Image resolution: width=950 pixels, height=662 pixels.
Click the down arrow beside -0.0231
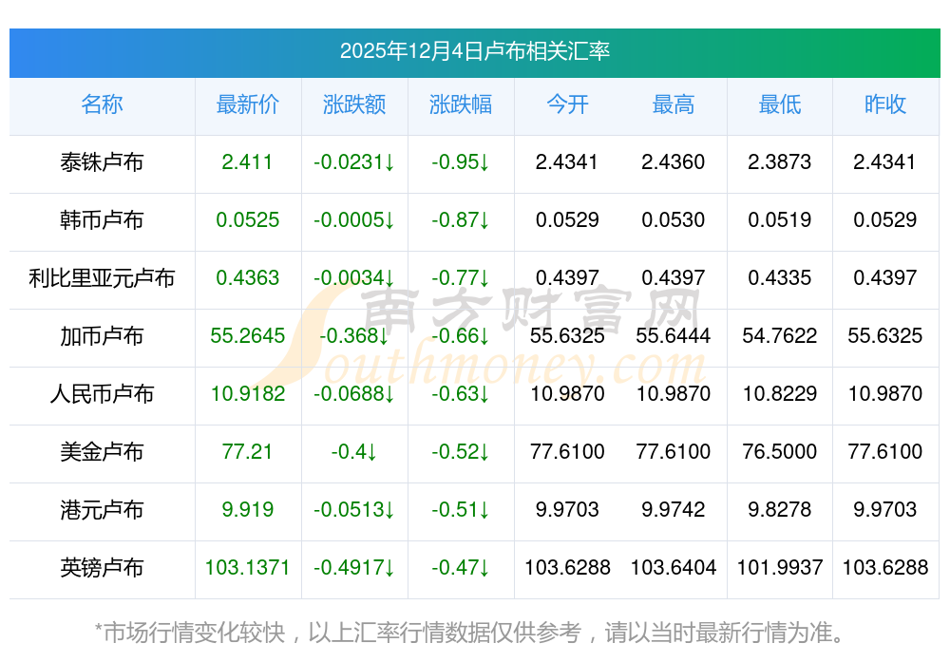(389, 162)
